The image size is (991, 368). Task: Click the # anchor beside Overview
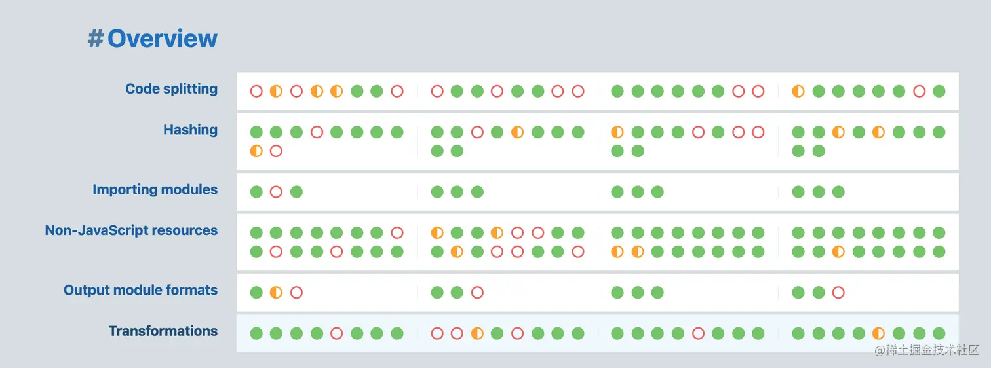(x=96, y=39)
